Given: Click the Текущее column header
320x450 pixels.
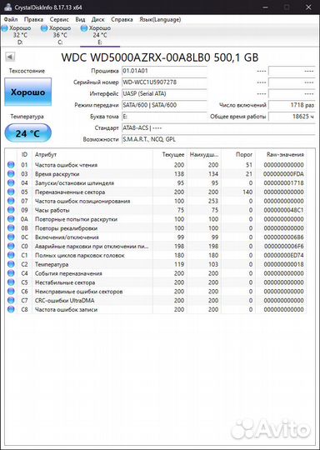Looking at the screenshot, I should [170, 154].
